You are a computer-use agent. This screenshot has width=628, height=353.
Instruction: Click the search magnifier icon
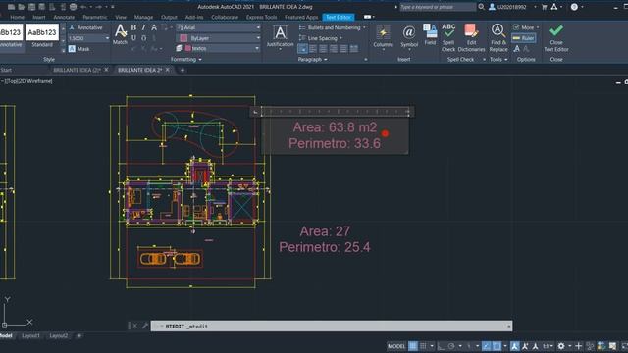pos(482,7)
